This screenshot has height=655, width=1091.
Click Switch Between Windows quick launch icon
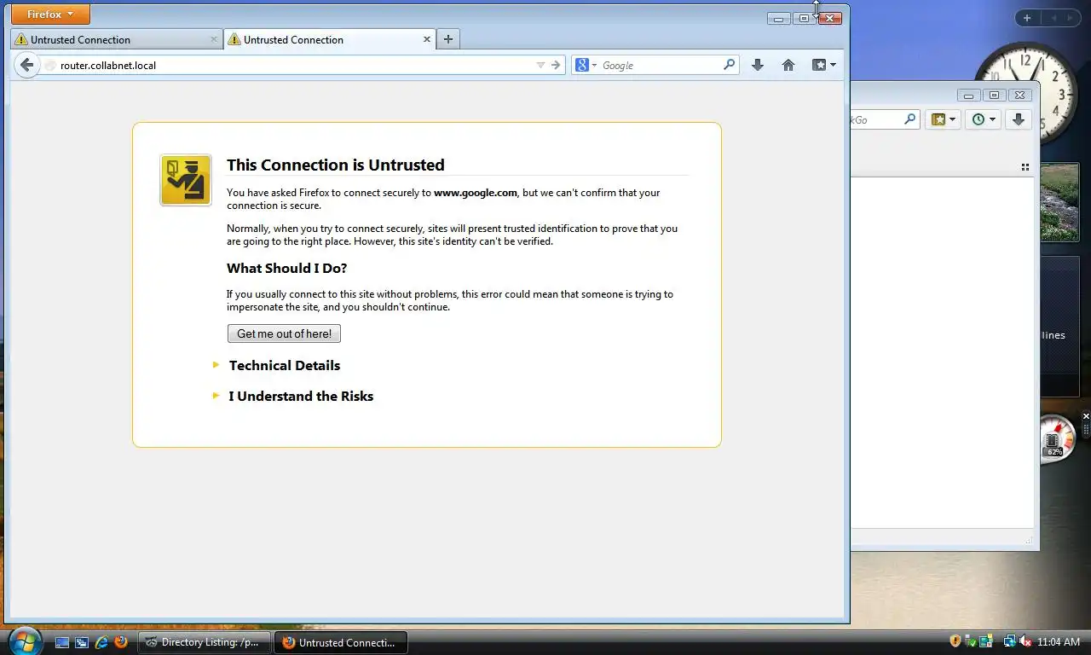(x=82, y=642)
